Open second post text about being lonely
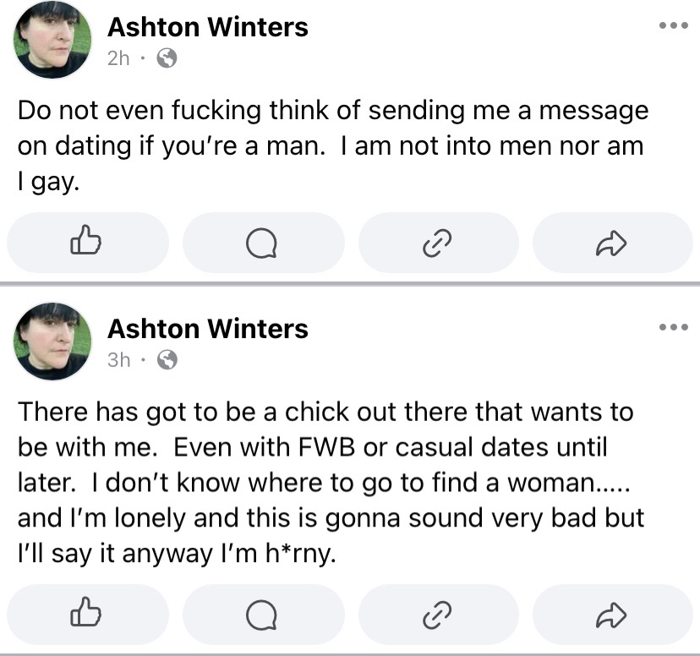700x656 pixels. tap(331, 483)
